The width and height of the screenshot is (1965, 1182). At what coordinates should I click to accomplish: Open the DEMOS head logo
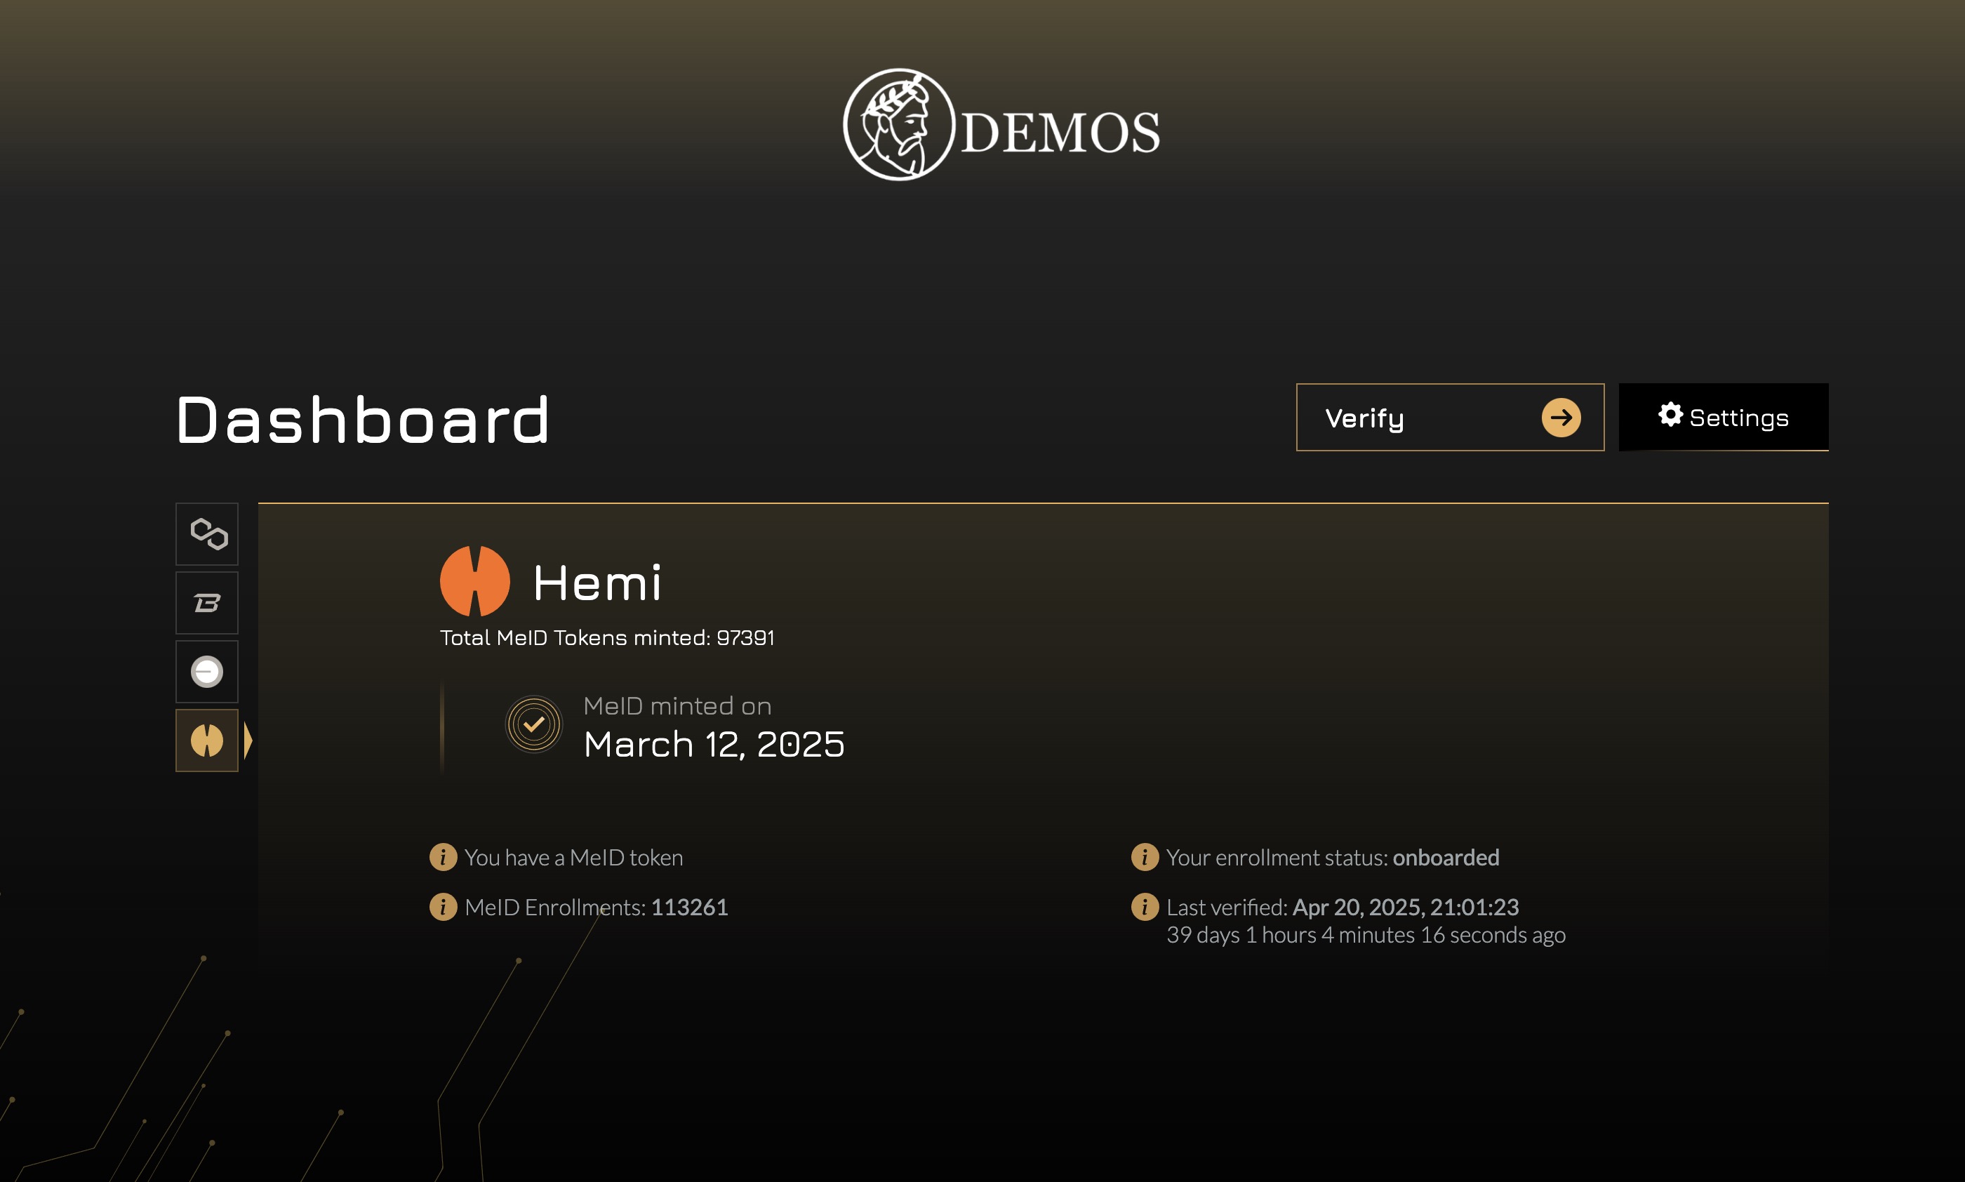(899, 124)
